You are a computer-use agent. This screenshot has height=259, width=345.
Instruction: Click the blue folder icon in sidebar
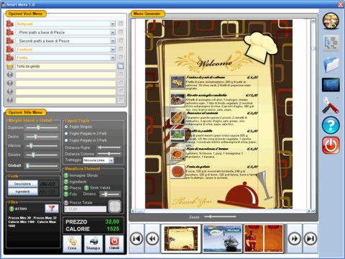(331, 65)
